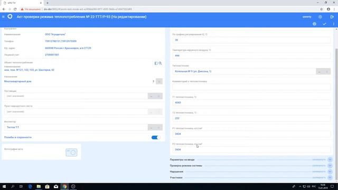Open the settings gear in the header

pyautogui.click(x=320, y=17)
